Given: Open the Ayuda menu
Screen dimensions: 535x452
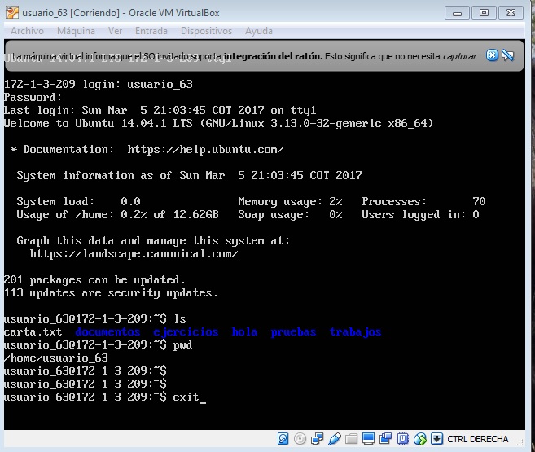Looking at the screenshot, I should coord(259,31).
